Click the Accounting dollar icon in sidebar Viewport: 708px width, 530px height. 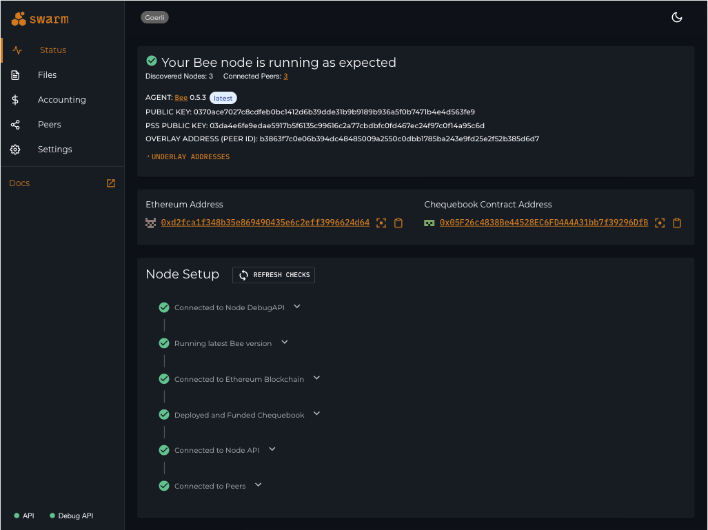(x=16, y=100)
